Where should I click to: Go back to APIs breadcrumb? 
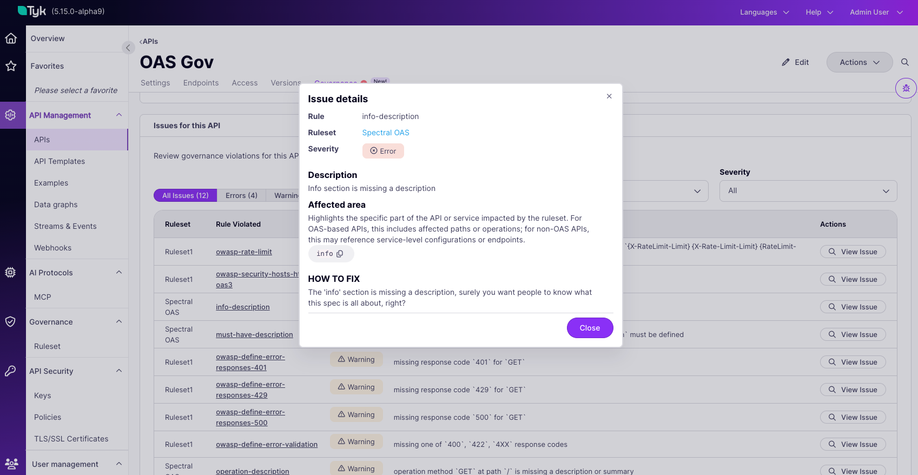[x=149, y=41]
